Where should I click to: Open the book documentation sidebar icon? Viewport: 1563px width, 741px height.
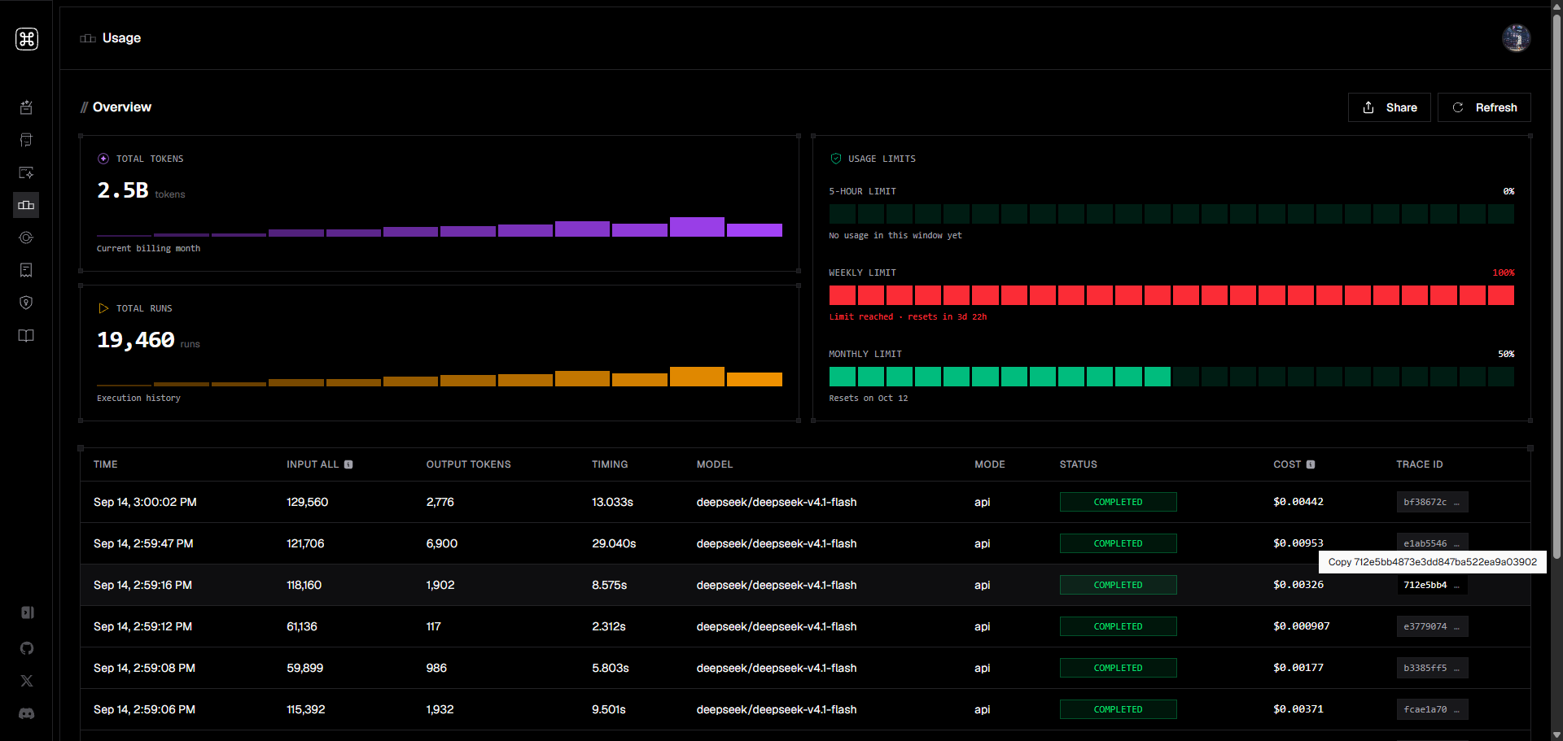tap(26, 335)
